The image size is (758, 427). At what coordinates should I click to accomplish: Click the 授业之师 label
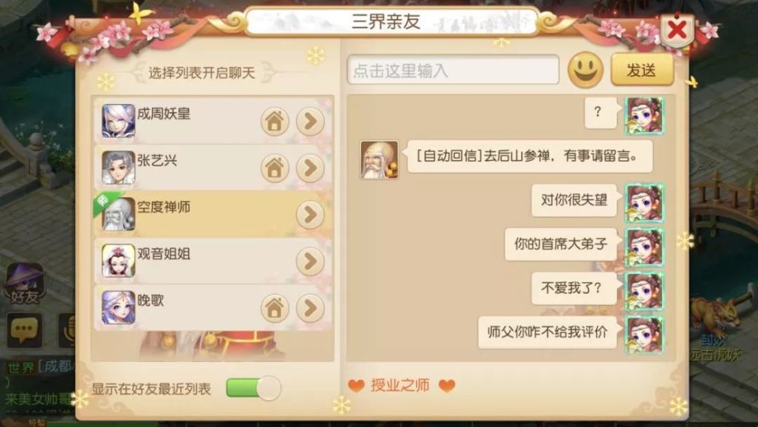[x=400, y=385]
